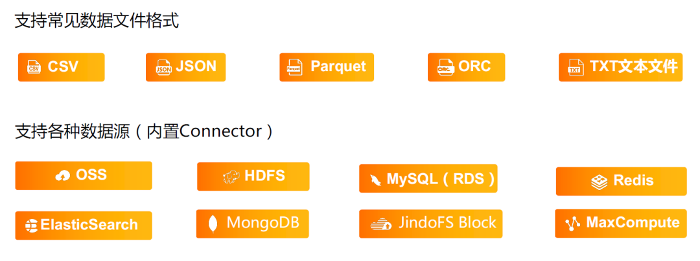Click the 支持常见数据文件格式 heading
The image size is (700, 261).
[x=97, y=21]
